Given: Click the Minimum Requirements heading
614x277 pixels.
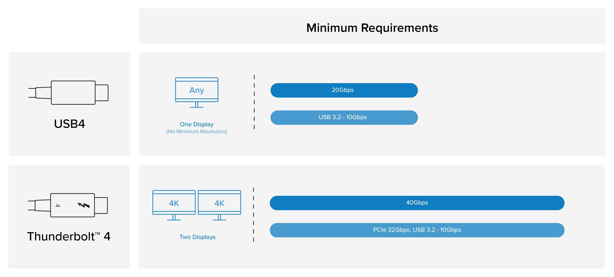Looking at the screenshot, I should point(372,28).
